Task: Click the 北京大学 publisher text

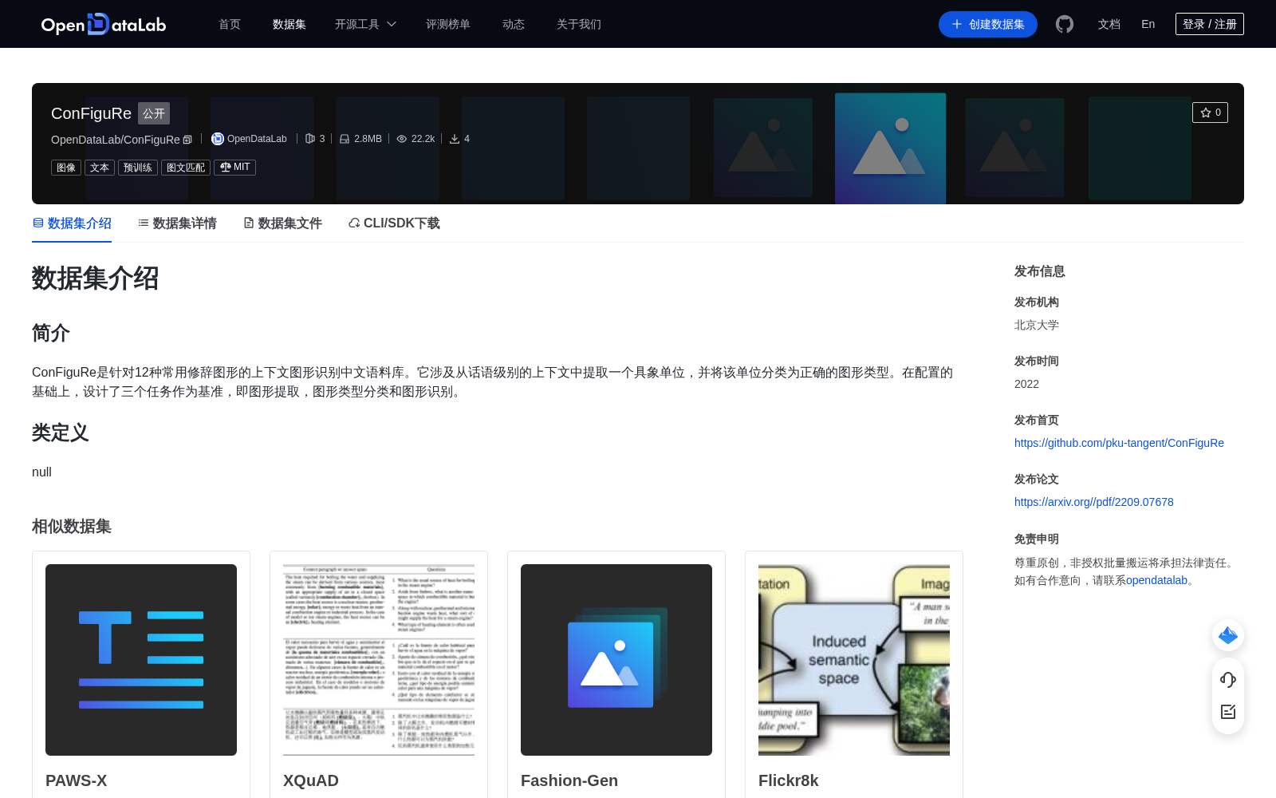Action: point(1037,325)
